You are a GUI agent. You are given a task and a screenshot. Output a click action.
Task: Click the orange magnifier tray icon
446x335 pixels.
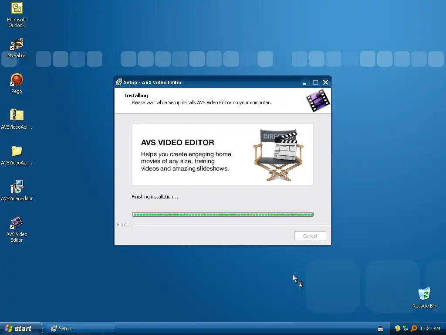pyautogui.click(x=414, y=328)
